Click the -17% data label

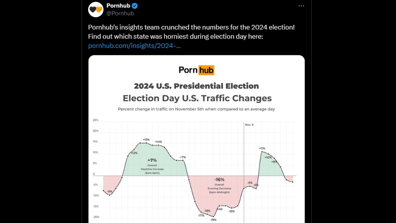click(201, 215)
